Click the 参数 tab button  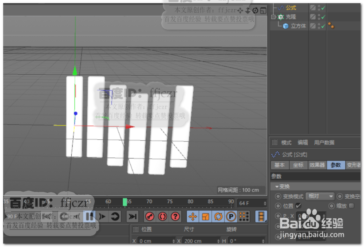tap(336, 165)
